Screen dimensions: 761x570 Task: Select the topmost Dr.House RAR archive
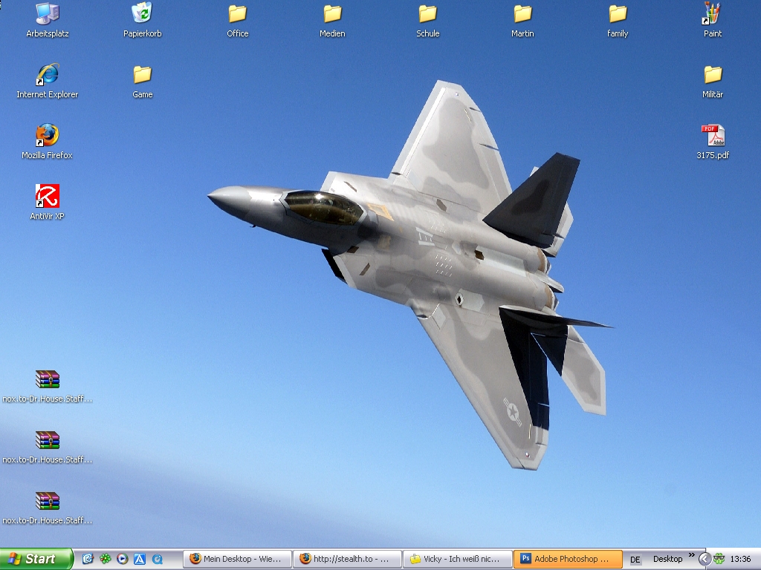click(x=48, y=380)
